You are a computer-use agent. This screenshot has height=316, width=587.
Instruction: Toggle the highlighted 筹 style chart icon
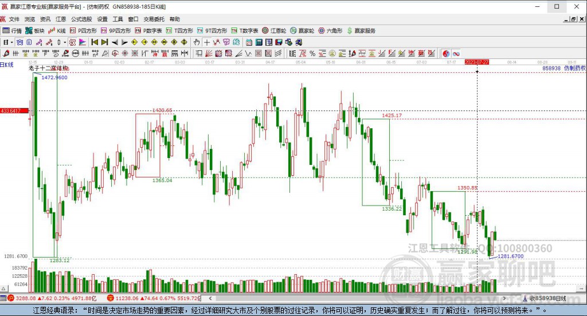point(72,42)
